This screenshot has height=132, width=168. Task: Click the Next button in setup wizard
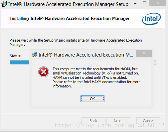118,121
